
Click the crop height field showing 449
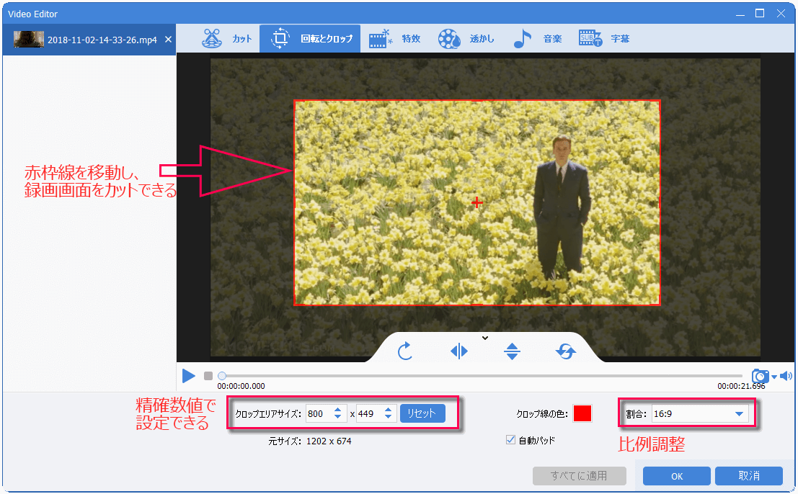coord(368,413)
